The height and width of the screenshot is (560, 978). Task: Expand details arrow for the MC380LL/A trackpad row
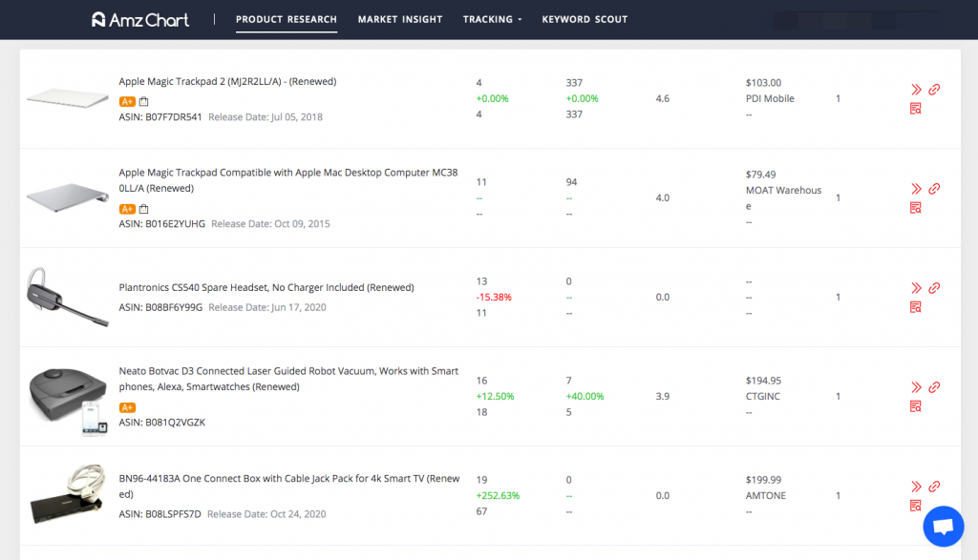click(x=916, y=189)
